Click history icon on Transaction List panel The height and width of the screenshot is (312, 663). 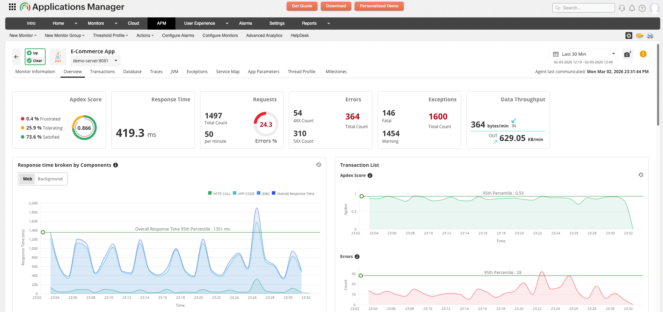pyautogui.click(x=641, y=175)
